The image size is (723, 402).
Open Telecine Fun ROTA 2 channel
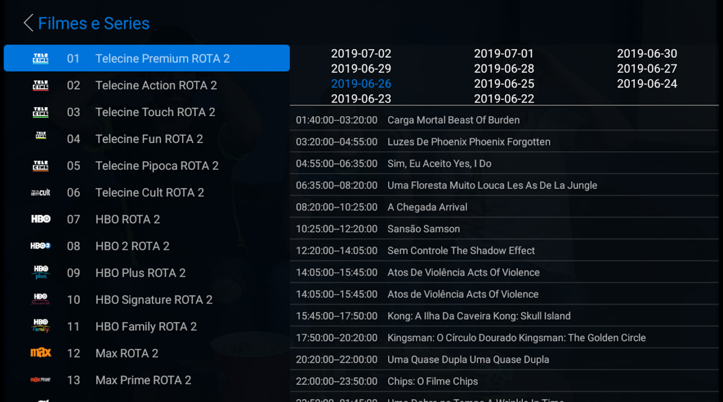coord(146,139)
